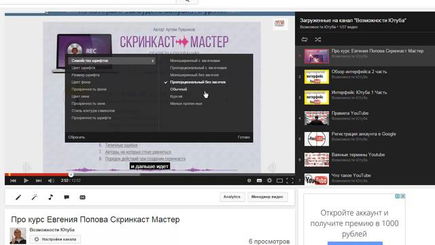The image size is (435, 245).
Task: Select checked Пропорциональный без засечек font
Action: point(198,82)
